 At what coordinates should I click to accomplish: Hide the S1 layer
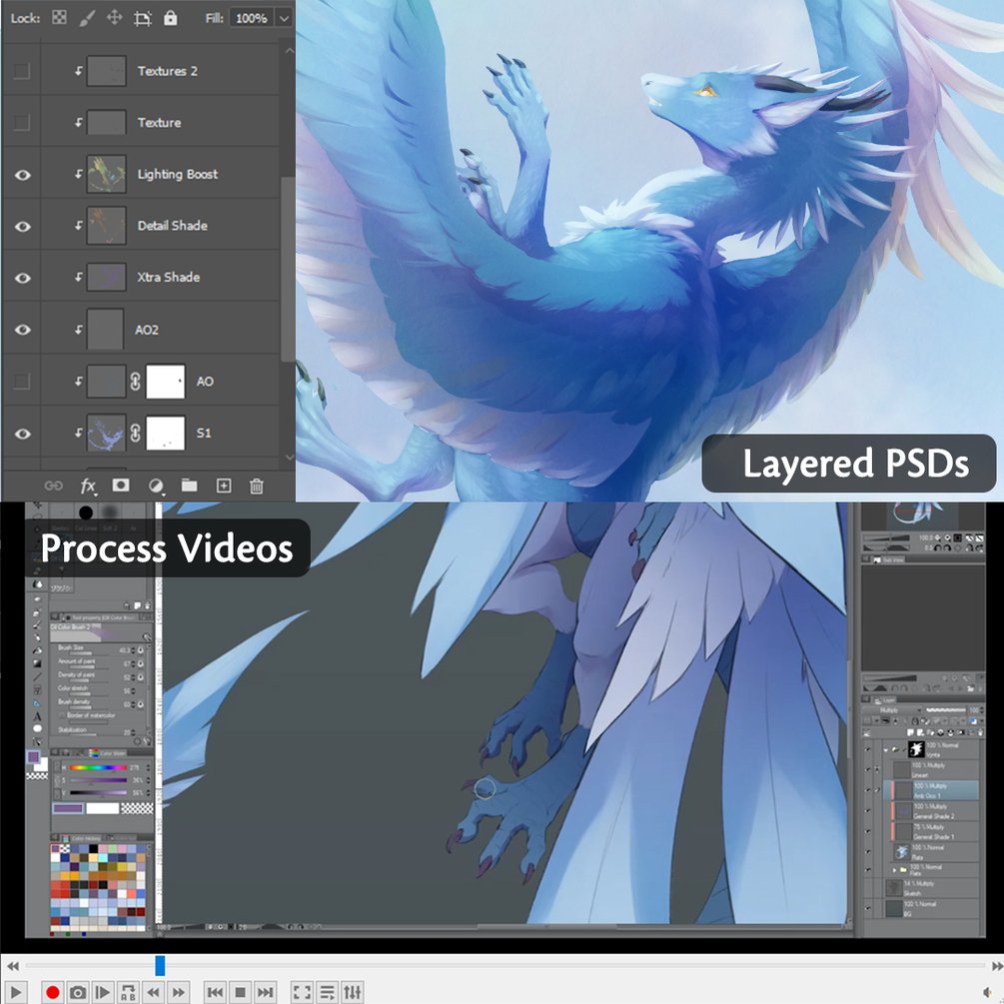click(22, 434)
